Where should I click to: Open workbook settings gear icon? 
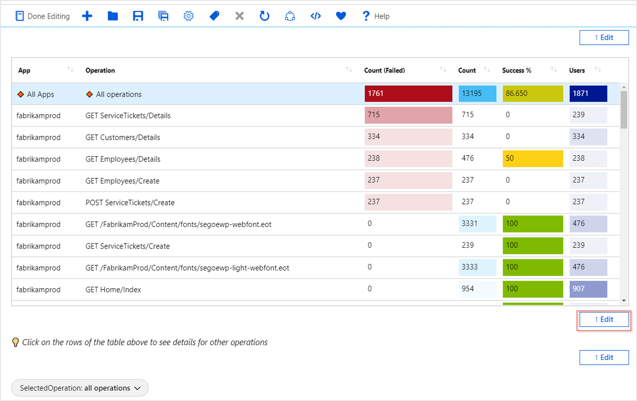[188, 16]
